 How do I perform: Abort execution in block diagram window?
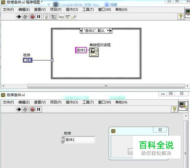click(x=32, y=17)
